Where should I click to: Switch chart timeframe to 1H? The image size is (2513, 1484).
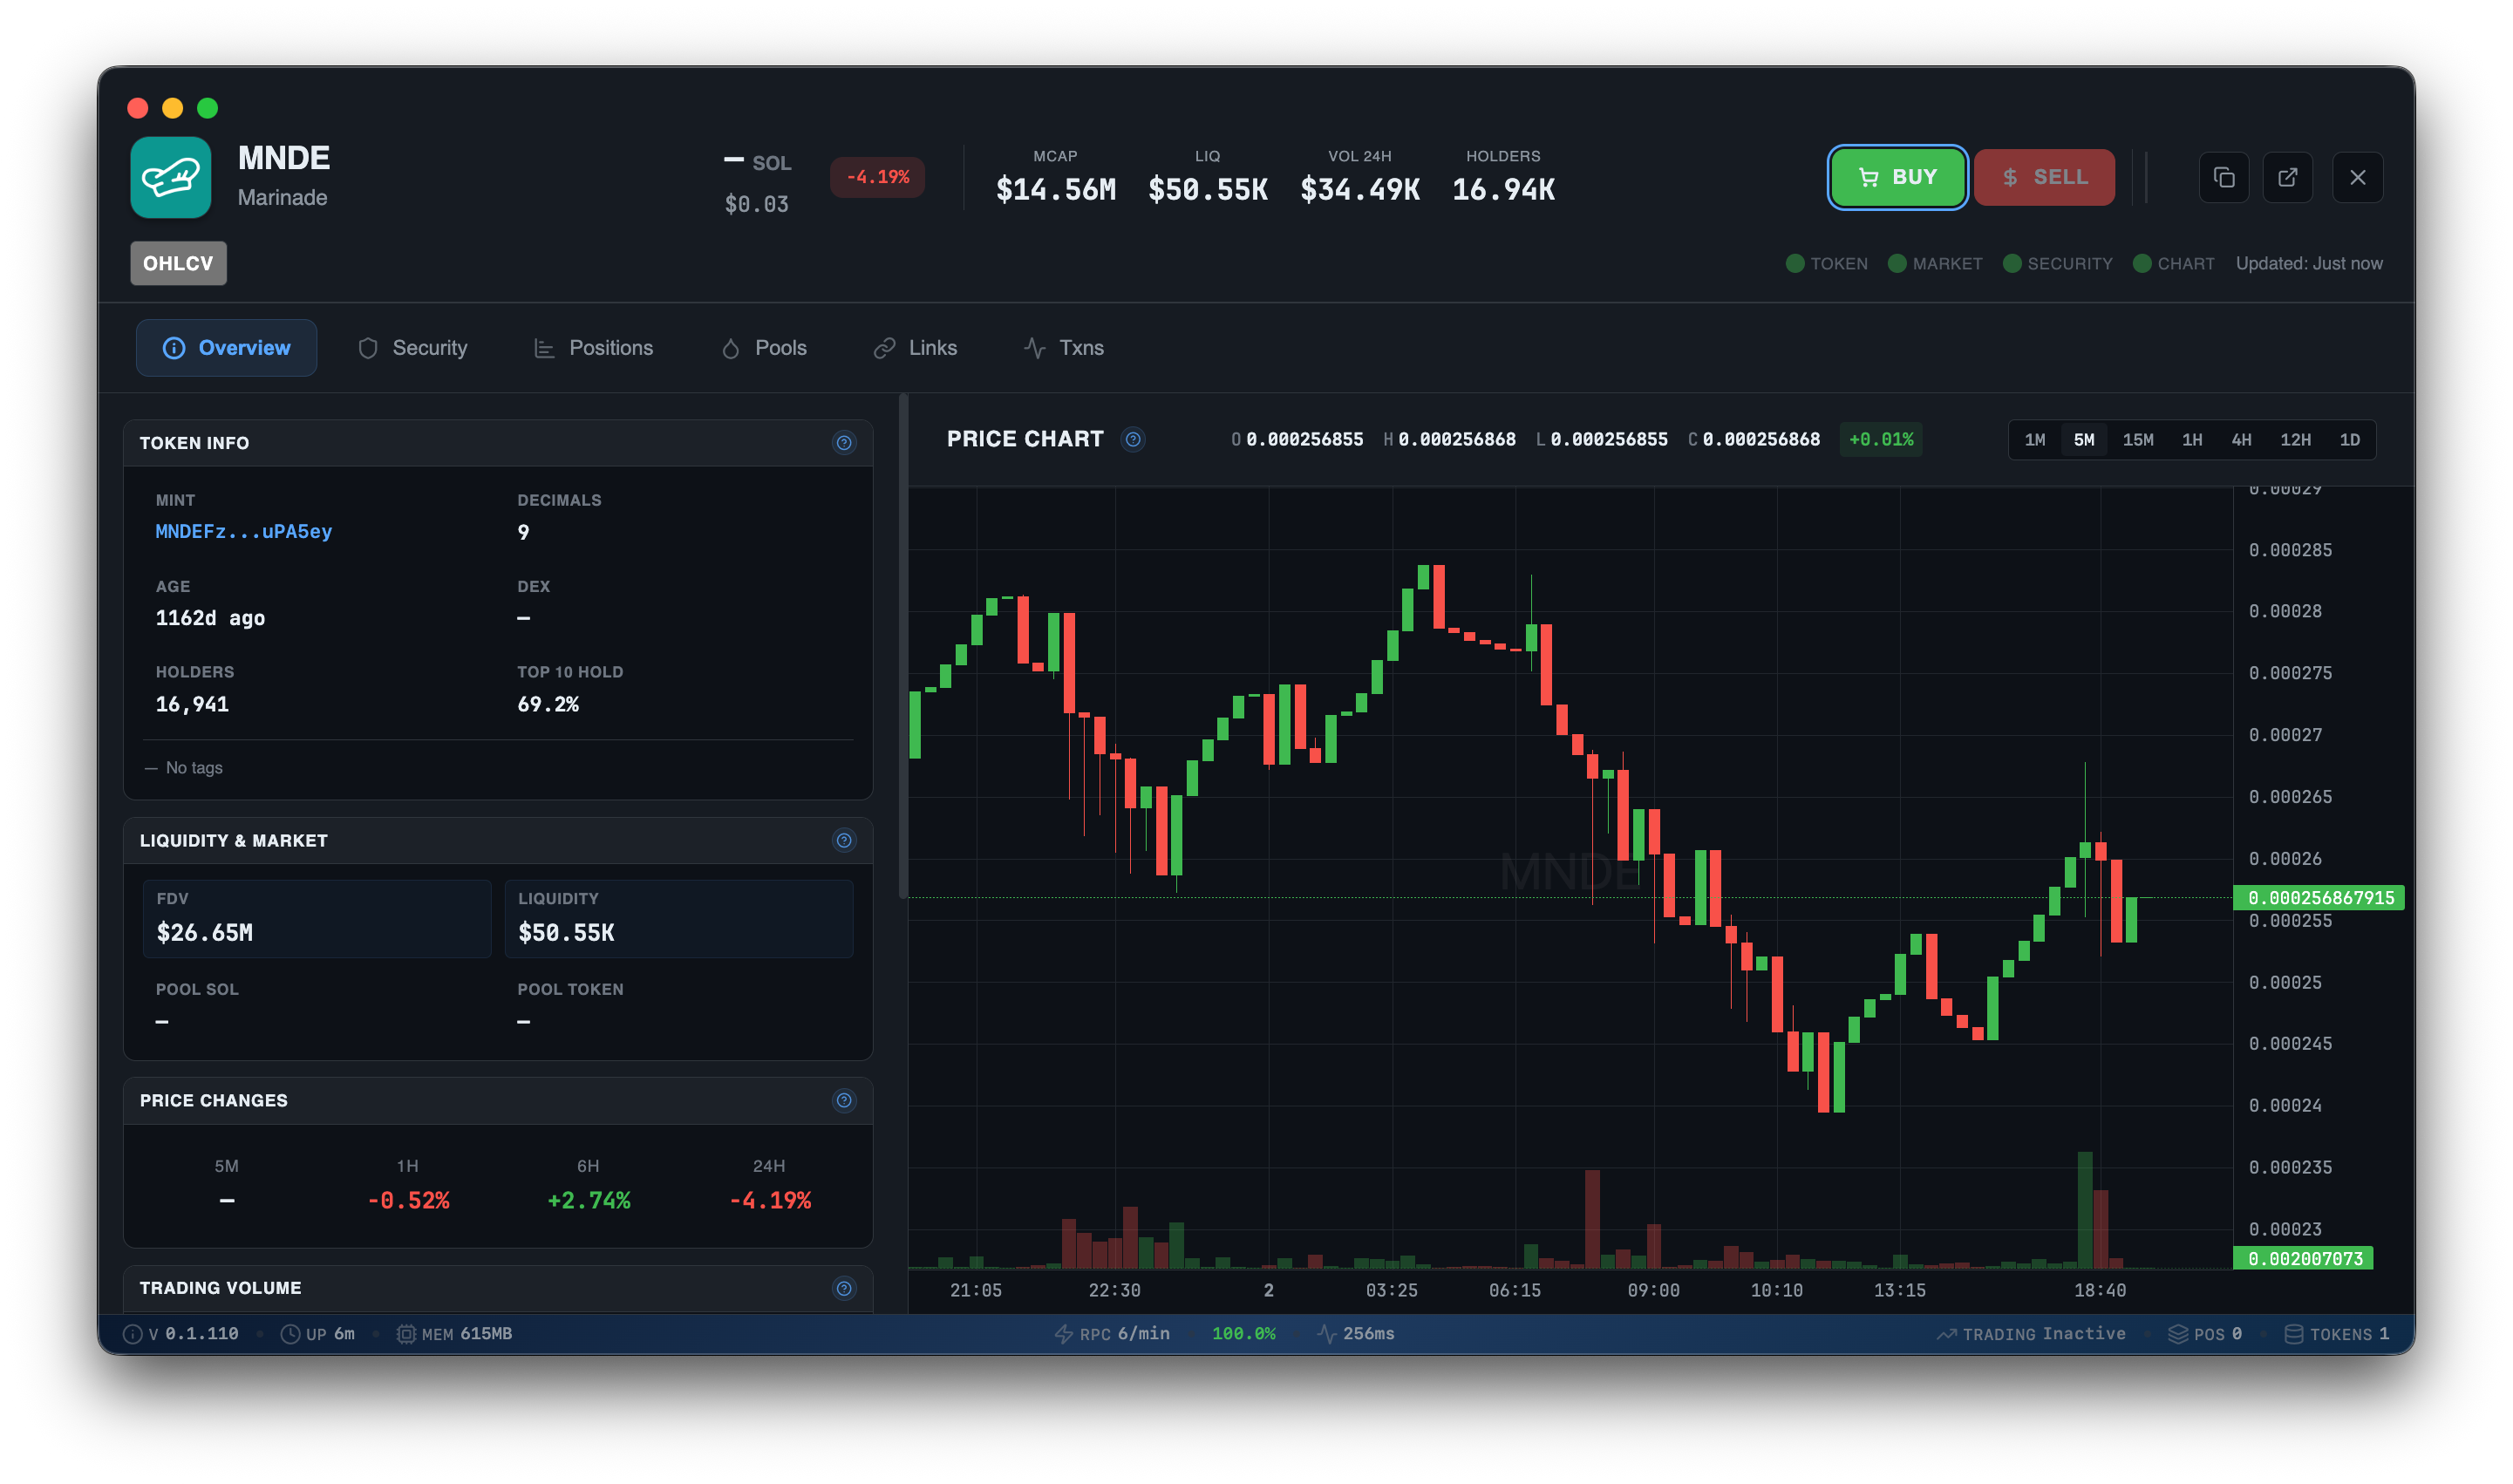tap(2193, 440)
